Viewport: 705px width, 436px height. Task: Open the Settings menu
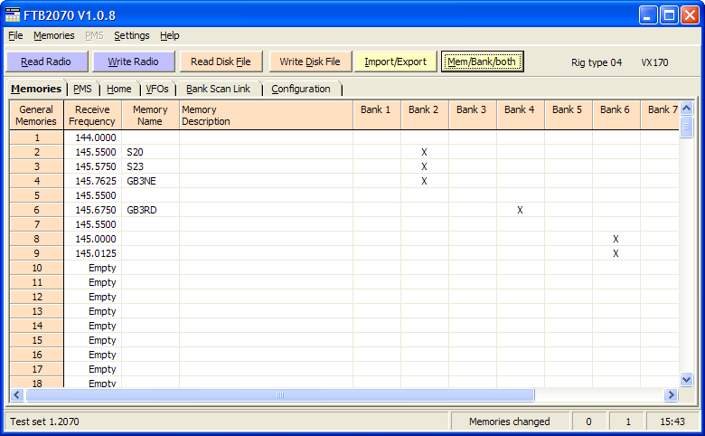coord(132,35)
